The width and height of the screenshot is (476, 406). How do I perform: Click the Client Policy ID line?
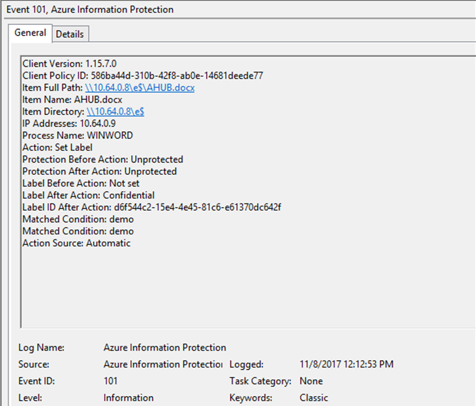coord(143,76)
